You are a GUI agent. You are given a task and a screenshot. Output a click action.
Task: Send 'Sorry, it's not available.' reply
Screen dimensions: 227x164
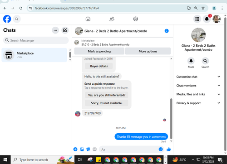(107, 103)
